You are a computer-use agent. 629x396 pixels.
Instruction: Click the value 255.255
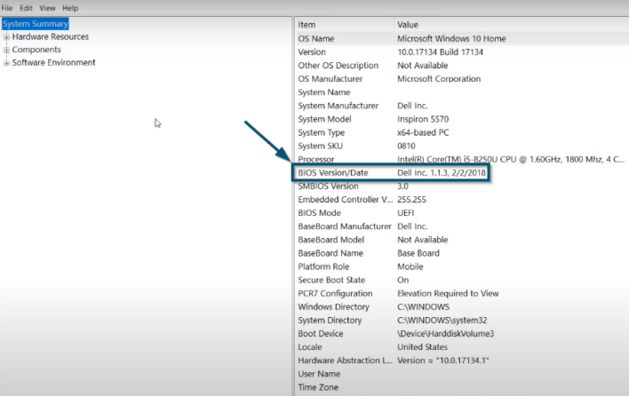(x=411, y=200)
